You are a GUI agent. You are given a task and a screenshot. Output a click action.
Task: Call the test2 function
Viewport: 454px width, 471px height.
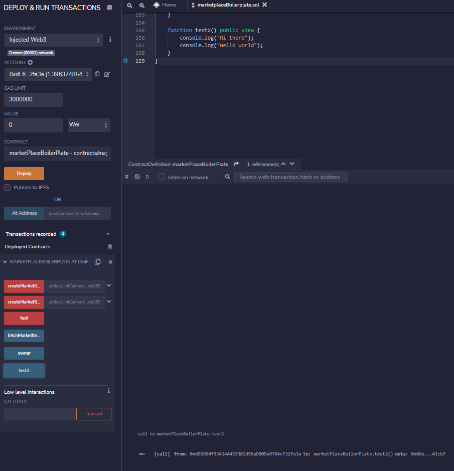tap(24, 370)
